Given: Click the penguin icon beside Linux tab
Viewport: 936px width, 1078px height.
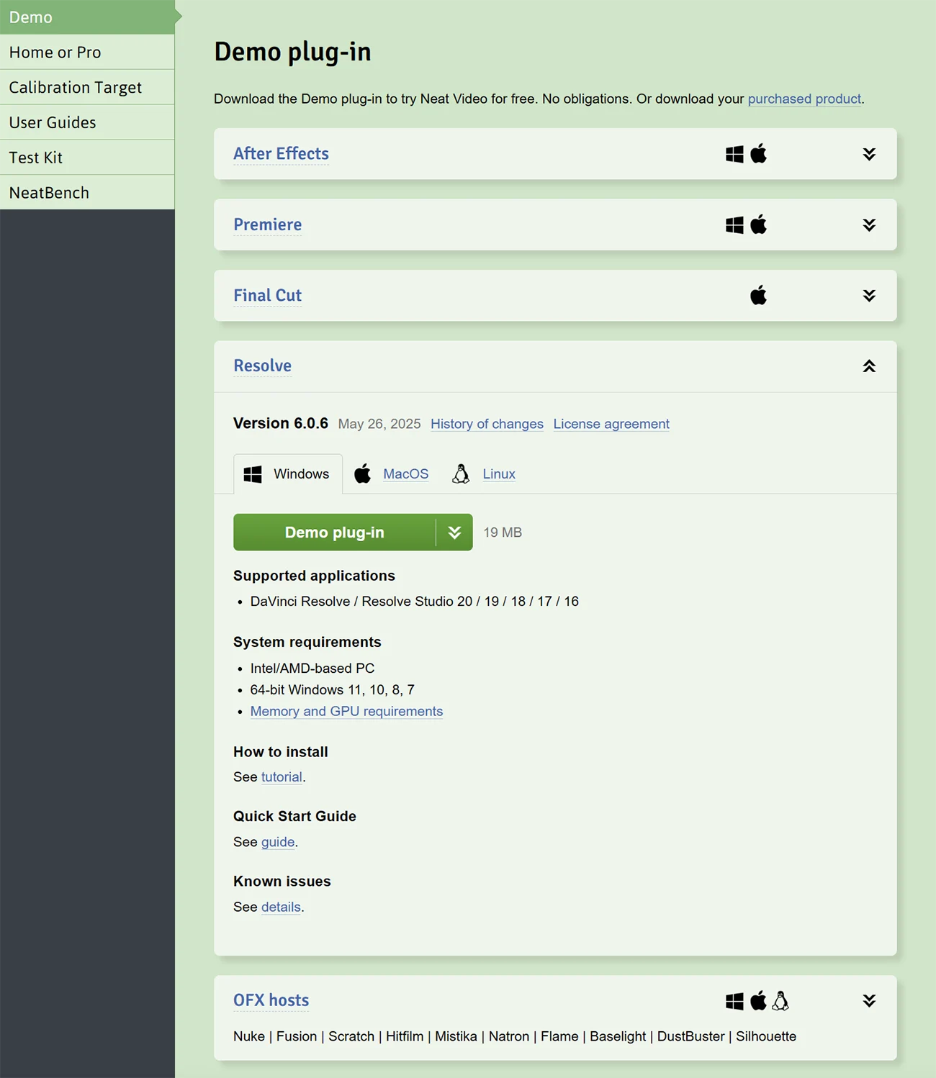Looking at the screenshot, I should pos(461,474).
